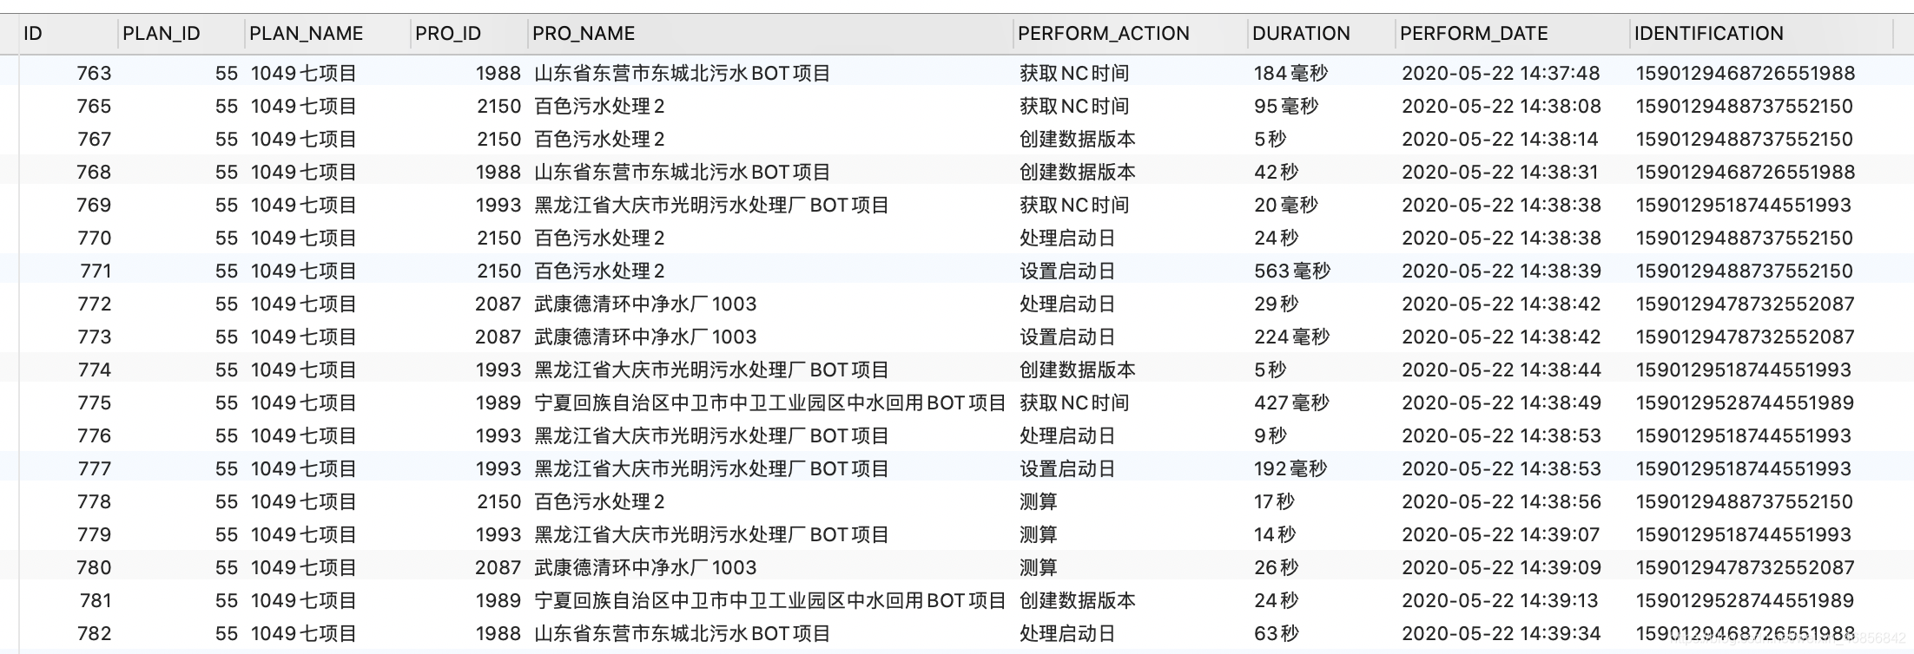Click PRO_ID cell 2087 in row 772
Screen dimensions: 1914x654
point(498,304)
